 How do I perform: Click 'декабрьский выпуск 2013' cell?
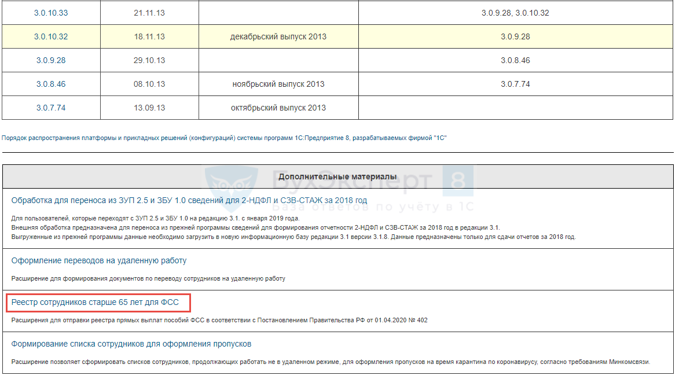pyautogui.click(x=278, y=36)
